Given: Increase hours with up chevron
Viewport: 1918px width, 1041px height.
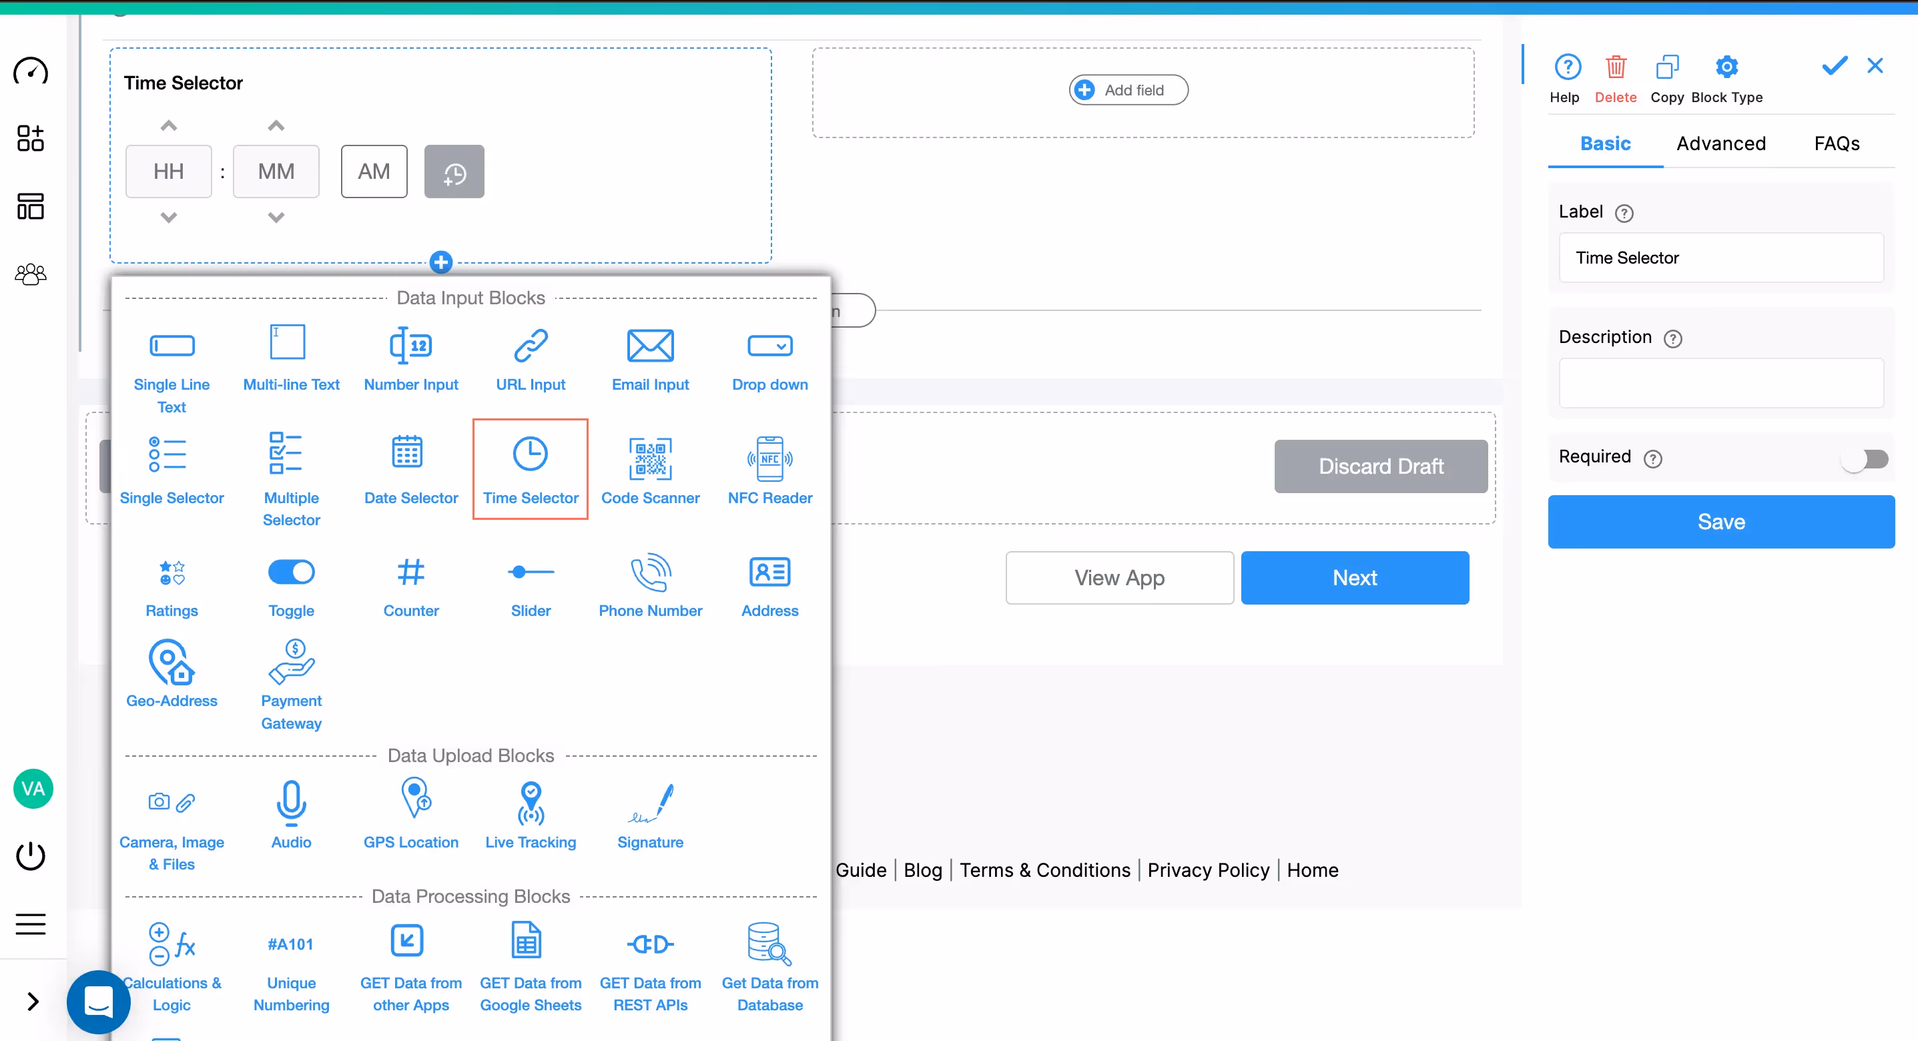Looking at the screenshot, I should click(169, 125).
